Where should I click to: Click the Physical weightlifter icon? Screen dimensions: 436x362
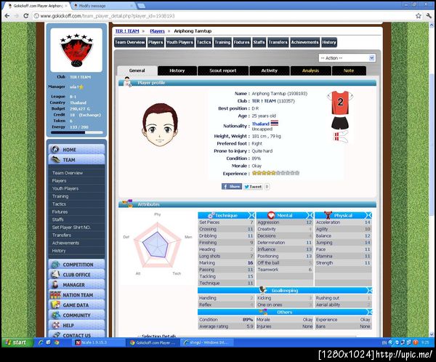click(x=328, y=215)
